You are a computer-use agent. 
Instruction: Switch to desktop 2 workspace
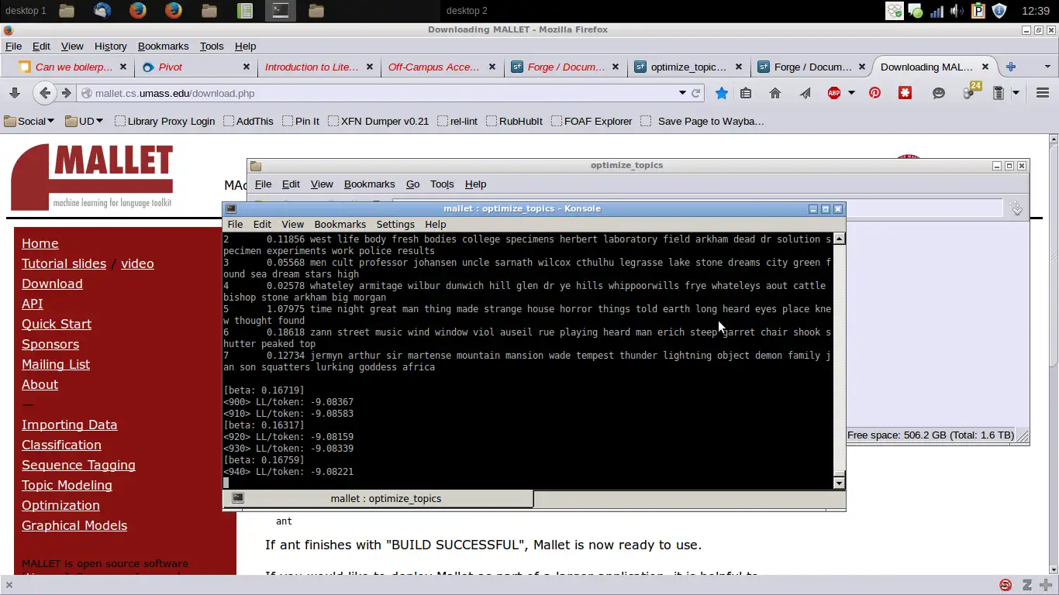pyautogui.click(x=467, y=11)
